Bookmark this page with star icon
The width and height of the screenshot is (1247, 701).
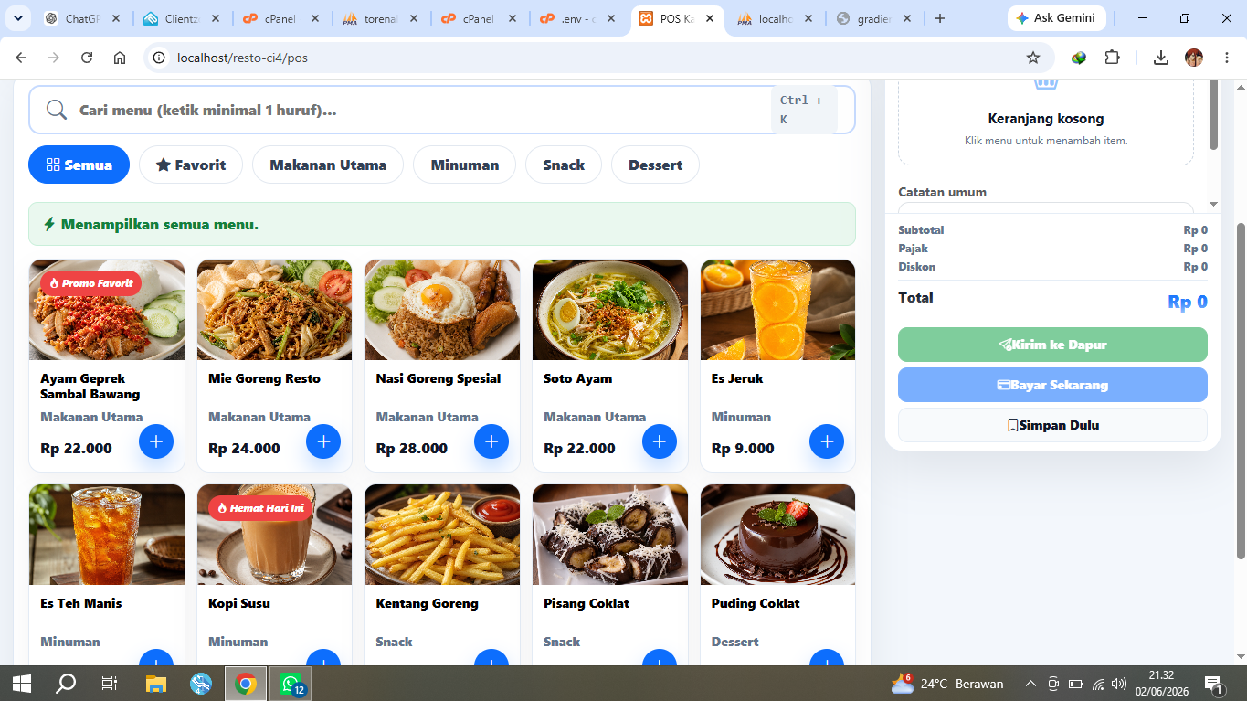1033,58
